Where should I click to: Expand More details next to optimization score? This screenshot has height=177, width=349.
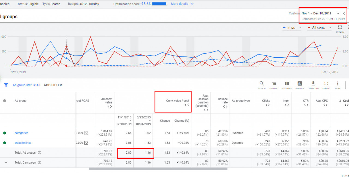[x=182, y=4]
